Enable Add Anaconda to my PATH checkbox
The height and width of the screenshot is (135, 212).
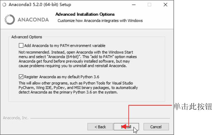(x=21, y=45)
